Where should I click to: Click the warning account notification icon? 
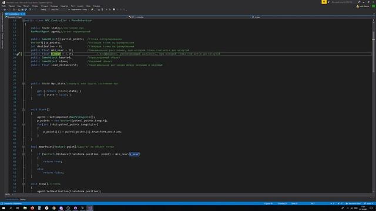pos(358,6)
